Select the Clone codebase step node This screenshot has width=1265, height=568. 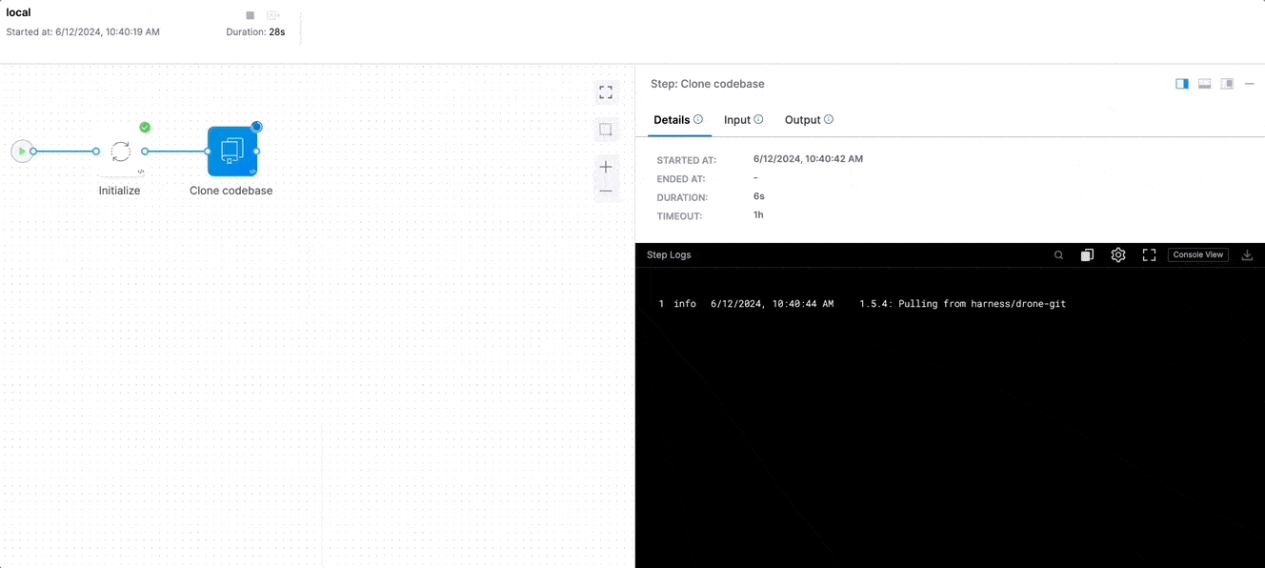231,151
